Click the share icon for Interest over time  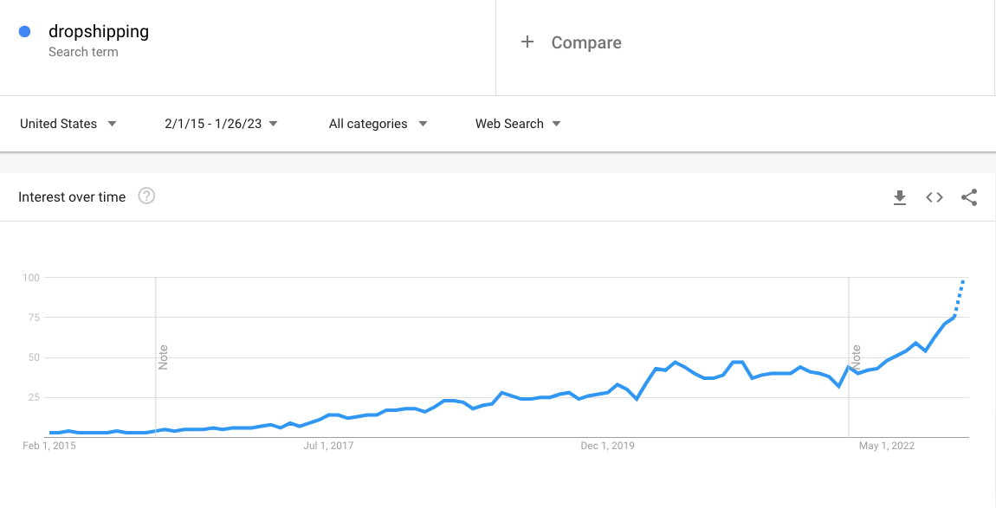point(969,197)
